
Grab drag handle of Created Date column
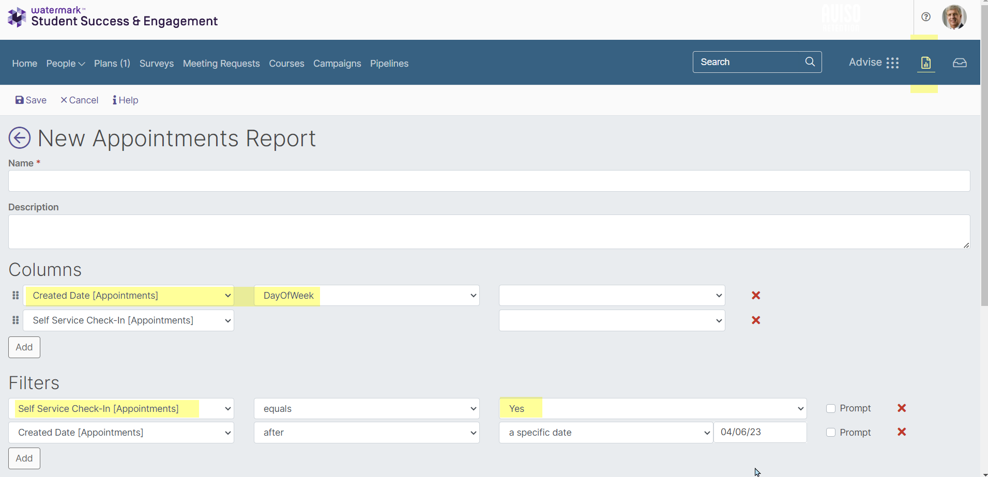coord(16,296)
